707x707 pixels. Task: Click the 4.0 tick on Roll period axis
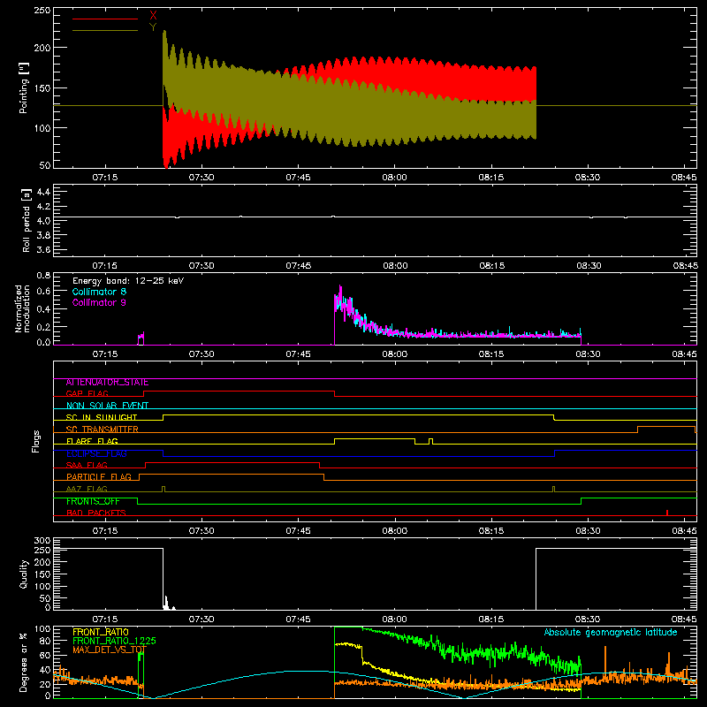click(x=43, y=221)
